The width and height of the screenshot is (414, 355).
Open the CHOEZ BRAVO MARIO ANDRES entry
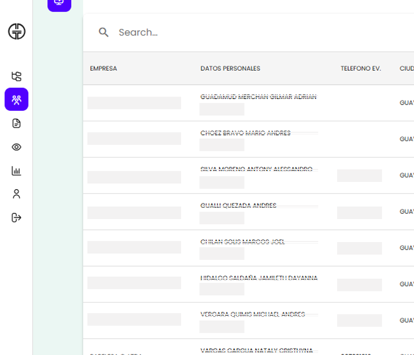click(245, 133)
